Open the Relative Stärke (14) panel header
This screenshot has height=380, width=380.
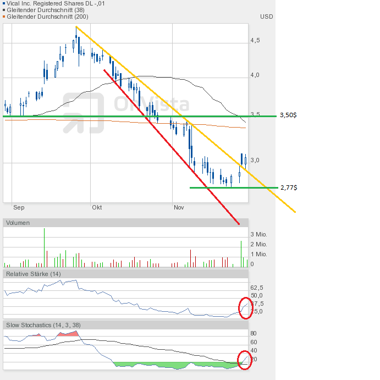coord(33,274)
